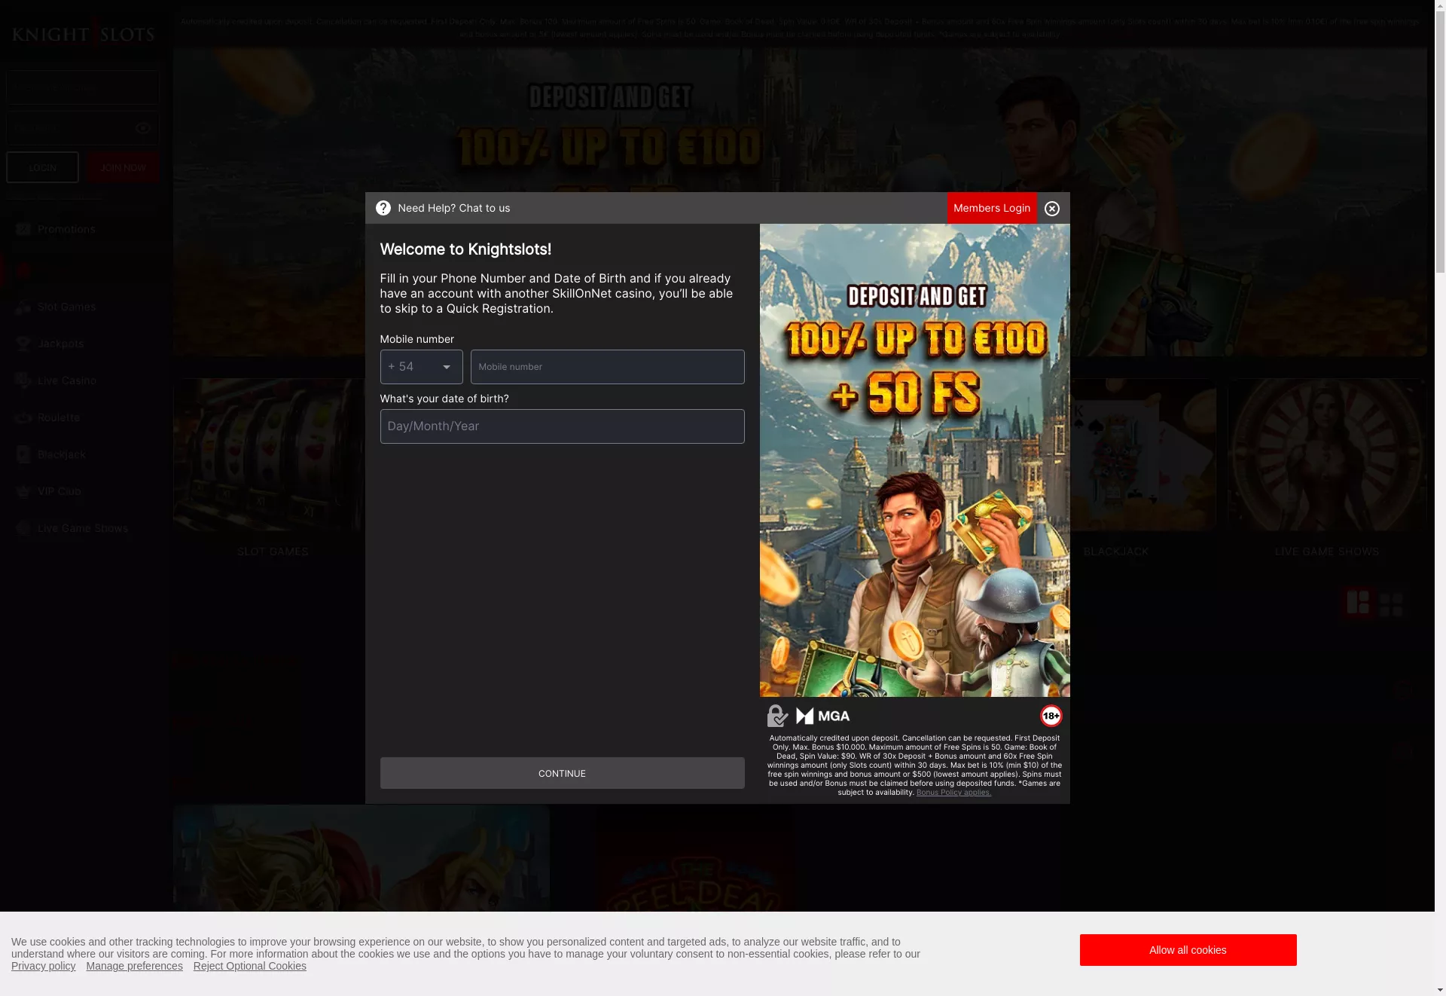This screenshot has width=1446, height=996.
Task: Open Roulette in sidebar menu
Action: [x=58, y=417]
